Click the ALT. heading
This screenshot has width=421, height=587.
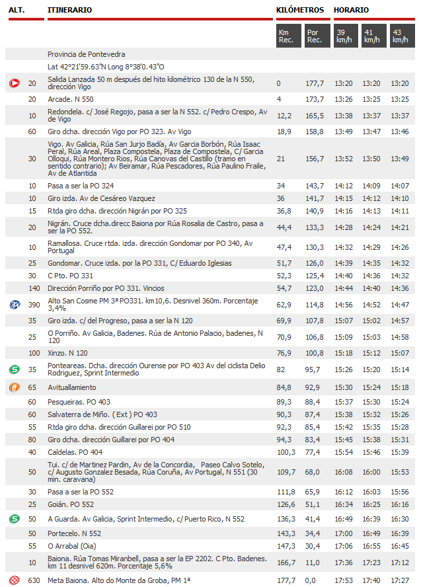(17, 10)
